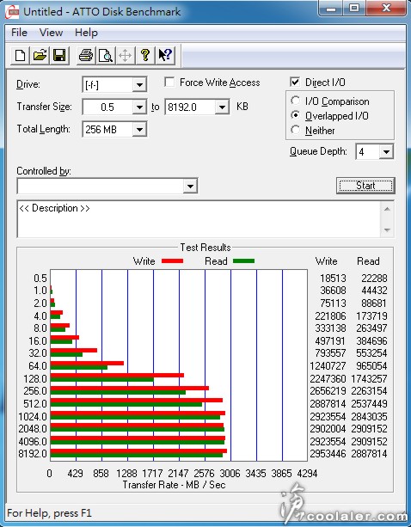Save results using the floppy disk icon

coord(59,55)
